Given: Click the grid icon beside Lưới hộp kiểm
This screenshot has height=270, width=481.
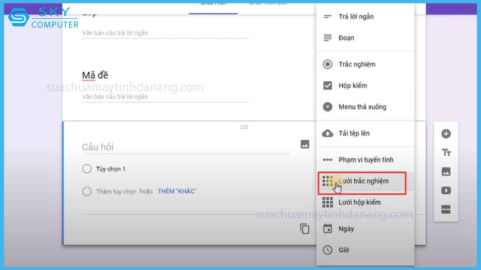Looking at the screenshot, I should (328, 202).
